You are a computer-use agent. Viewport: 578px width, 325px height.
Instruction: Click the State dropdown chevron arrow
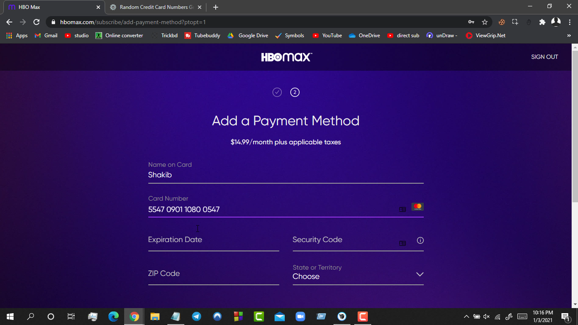tap(420, 274)
